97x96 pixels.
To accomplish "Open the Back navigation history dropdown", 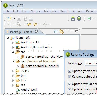I will click(x=40, y=24).
